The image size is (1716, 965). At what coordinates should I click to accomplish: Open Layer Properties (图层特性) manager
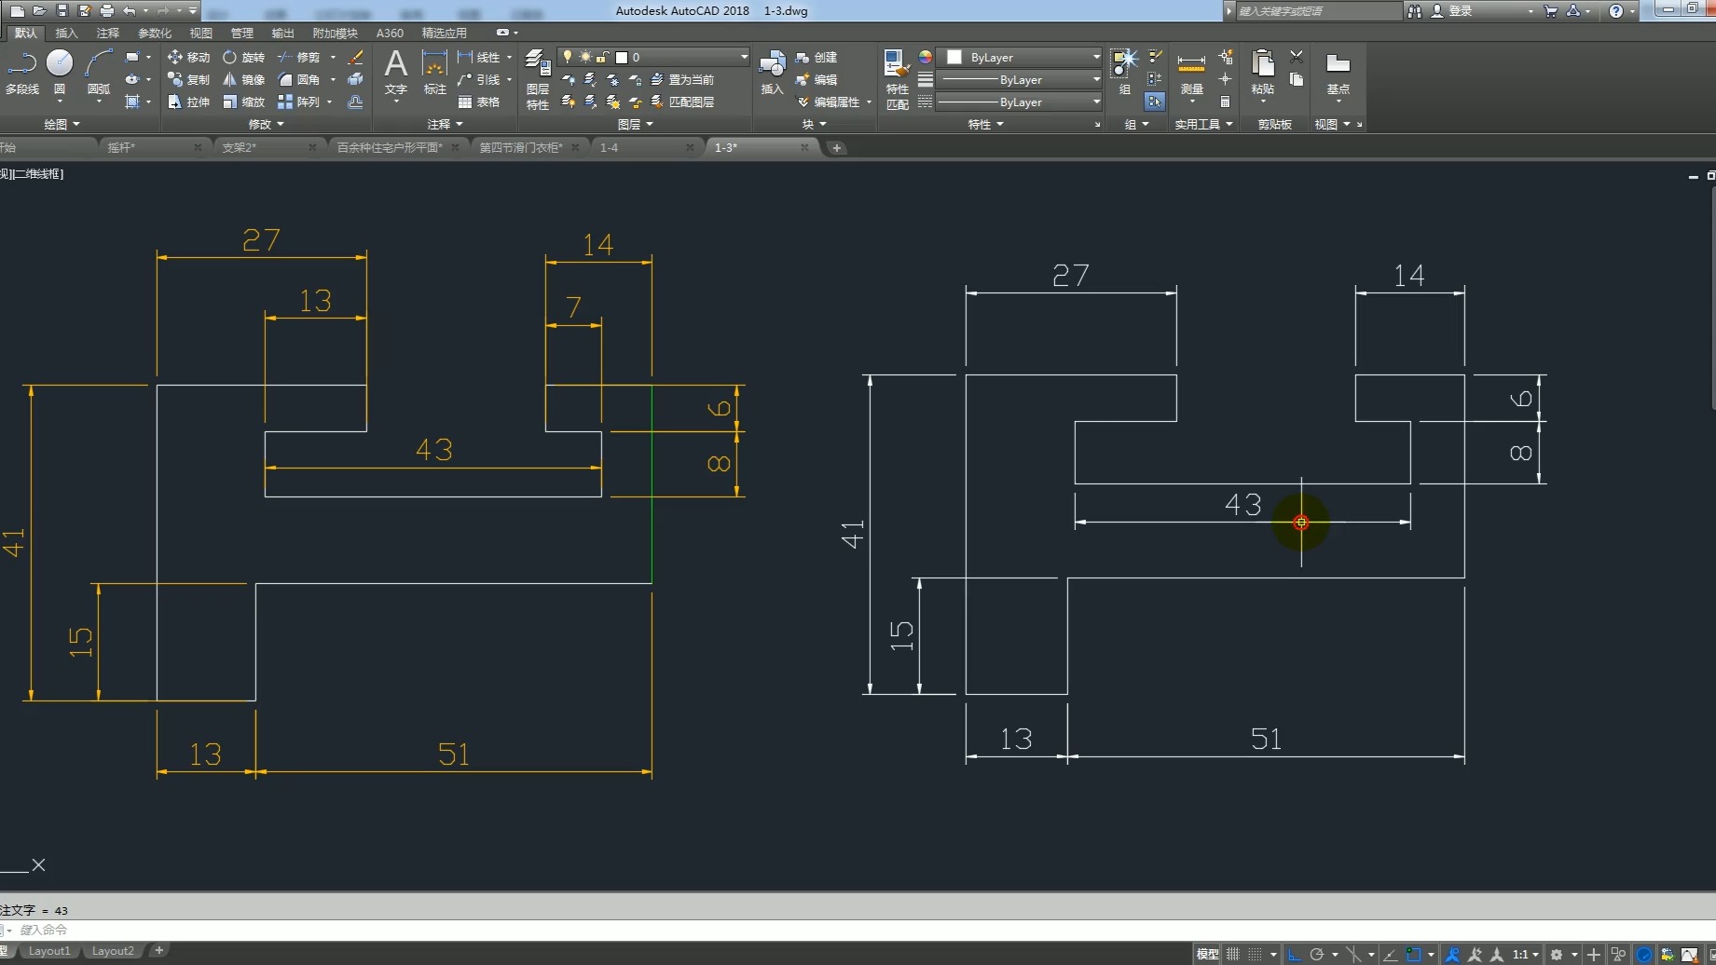pos(537,80)
